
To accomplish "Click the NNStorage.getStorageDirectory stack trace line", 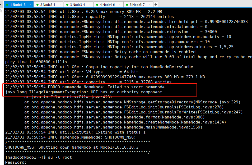I will pyautogui.click(x=132, y=102).
